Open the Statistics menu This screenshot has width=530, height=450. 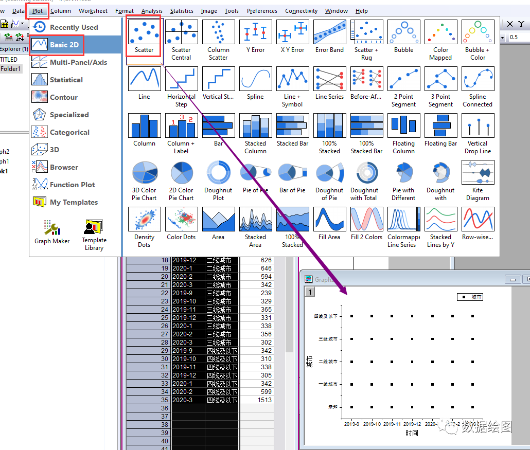click(182, 11)
